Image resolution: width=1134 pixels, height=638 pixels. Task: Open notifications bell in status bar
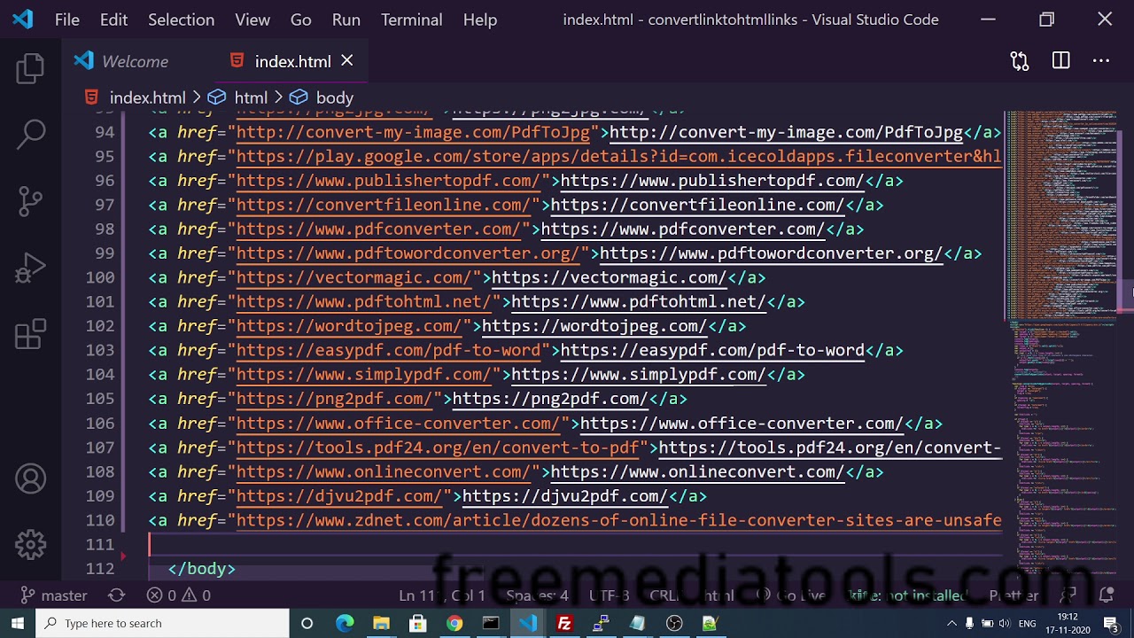coord(1106,595)
